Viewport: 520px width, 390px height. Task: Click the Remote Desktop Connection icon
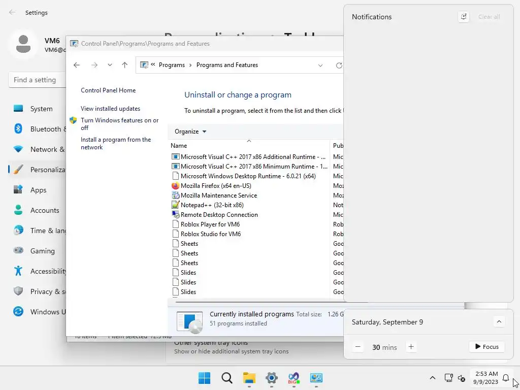[175, 215]
